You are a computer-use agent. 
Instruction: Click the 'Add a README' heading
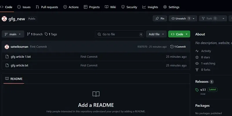tap(96, 105)
